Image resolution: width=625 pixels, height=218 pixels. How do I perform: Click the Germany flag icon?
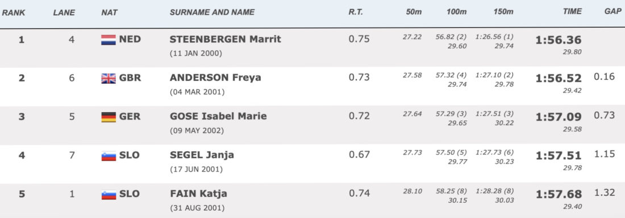[x=109, y=117]
